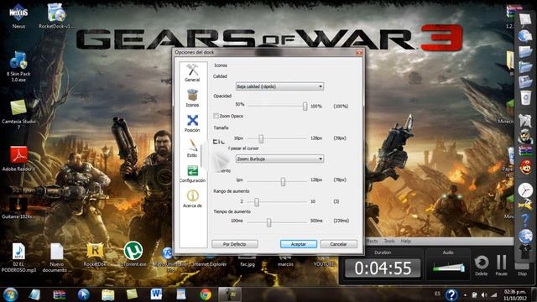
Task: Open the RocketDock desktop shortcut
Action: click(x=95, y=254)
